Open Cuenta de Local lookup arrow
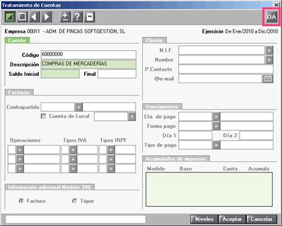Screen dimensions: 282x226 point(132,116)
